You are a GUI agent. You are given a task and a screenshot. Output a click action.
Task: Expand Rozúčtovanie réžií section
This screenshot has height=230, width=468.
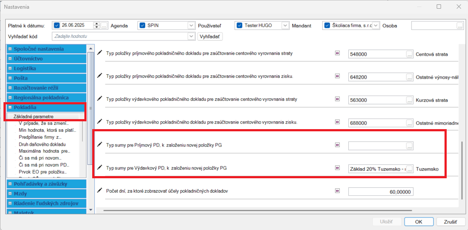click(x=10, y=88)
